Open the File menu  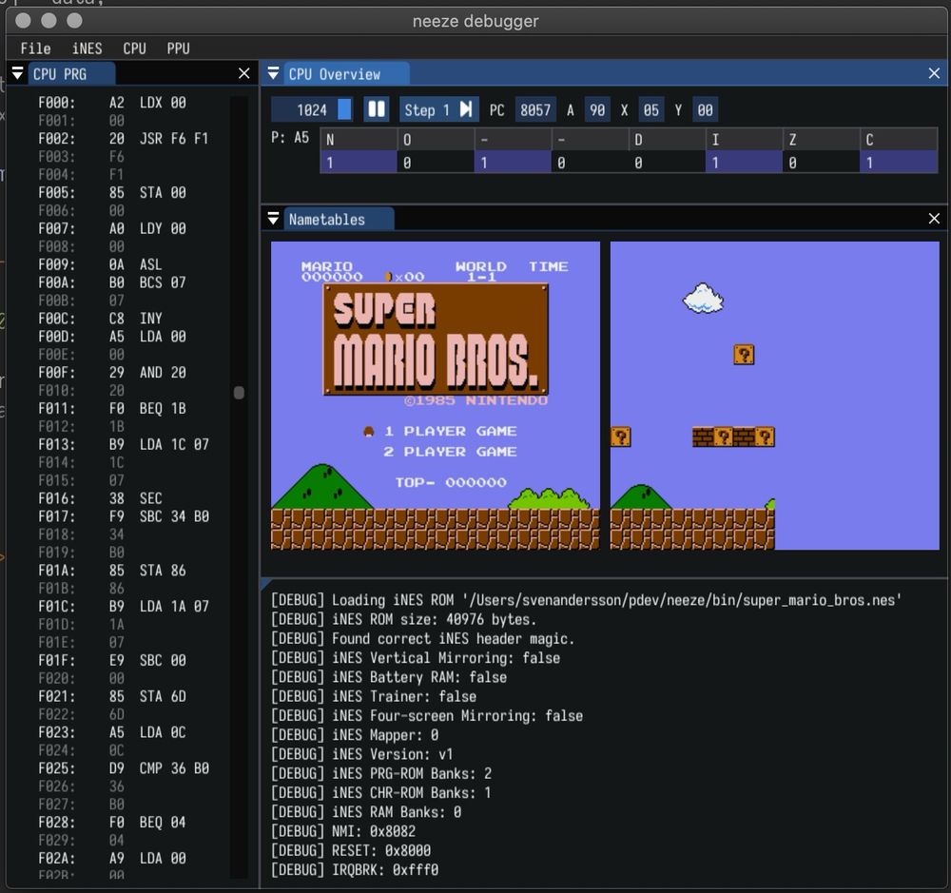click(35, 49)
